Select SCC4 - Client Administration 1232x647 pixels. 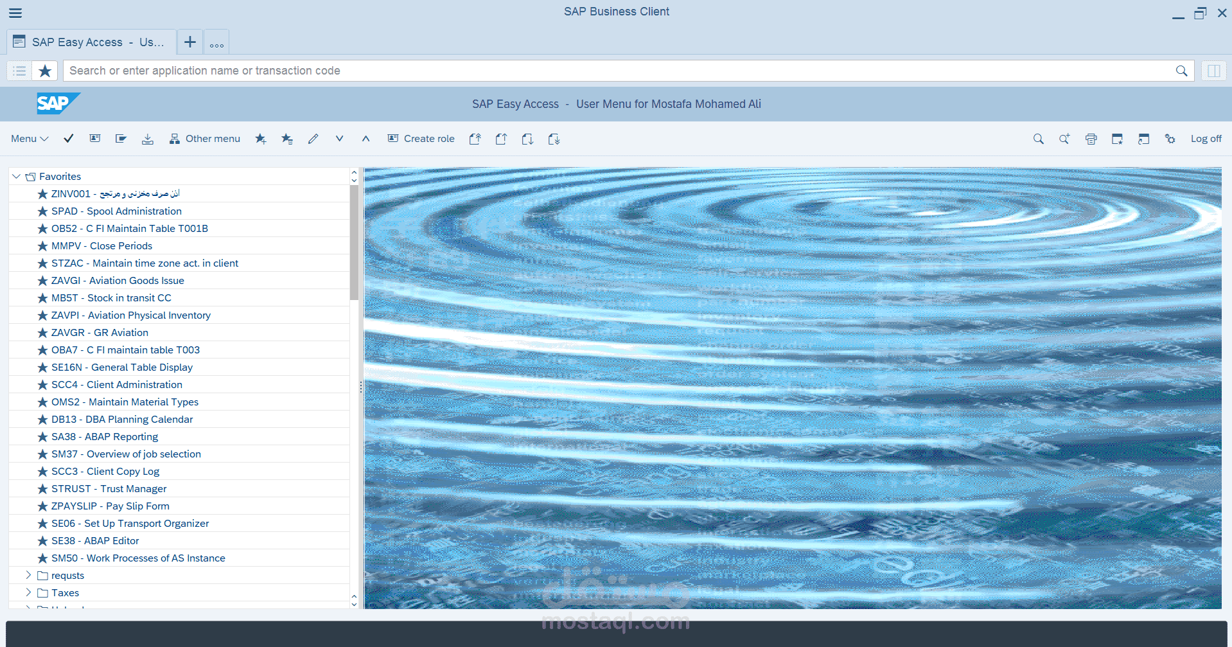point(179,385)
